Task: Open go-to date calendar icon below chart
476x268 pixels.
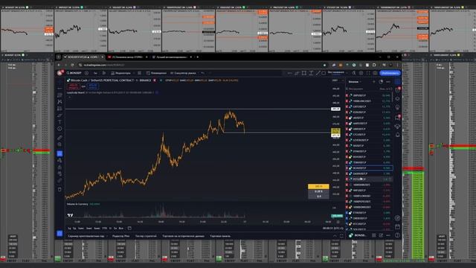Action: (129, 229)
